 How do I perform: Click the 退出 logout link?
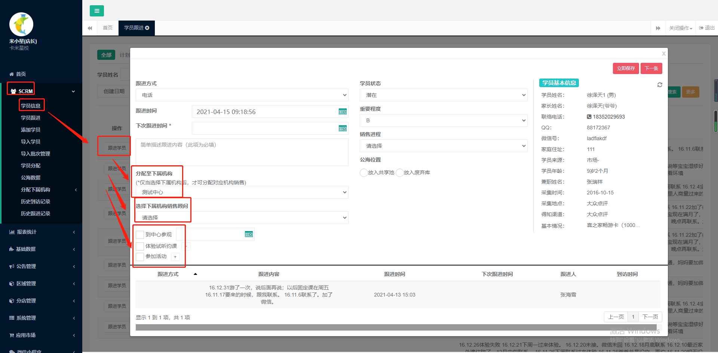[x=707, y=28]
